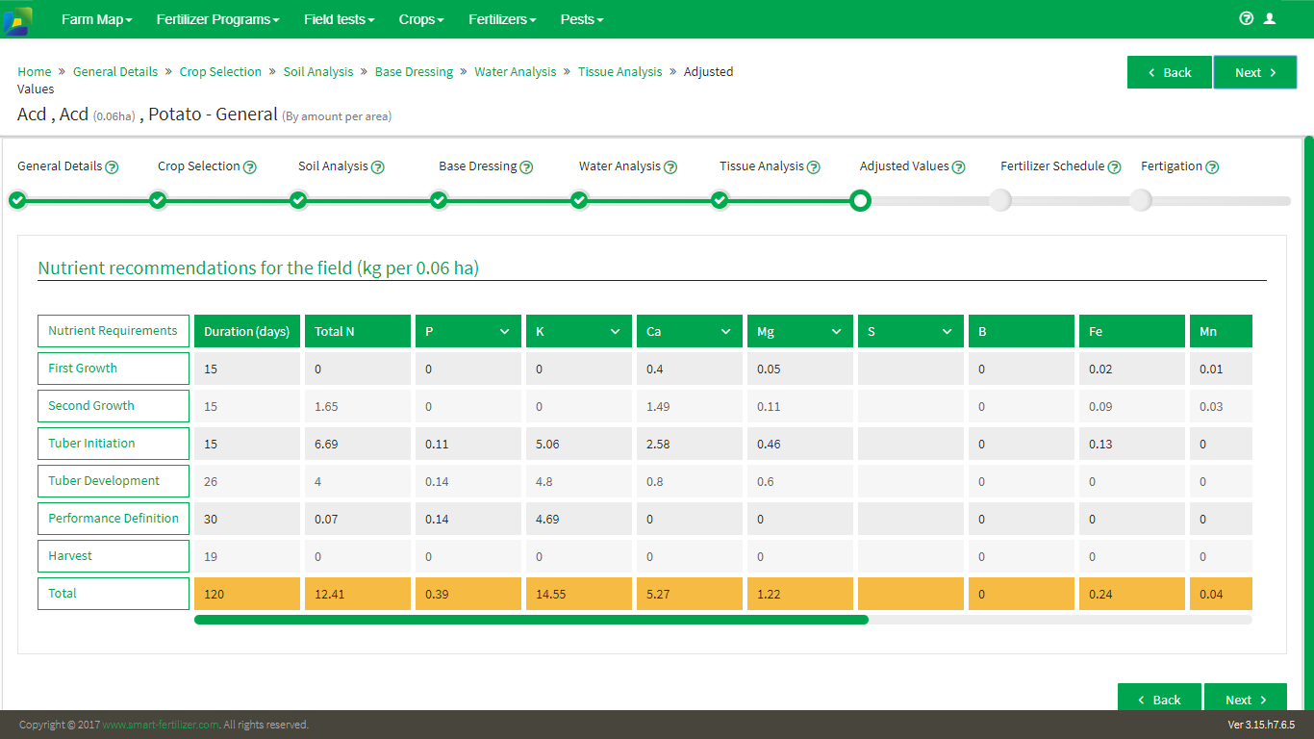
Task: Click help icon next to Adjusted Values step
Action: pyautogui.click(x=959, y=167)
